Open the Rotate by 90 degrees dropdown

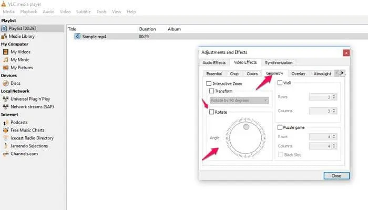point(239,100)
